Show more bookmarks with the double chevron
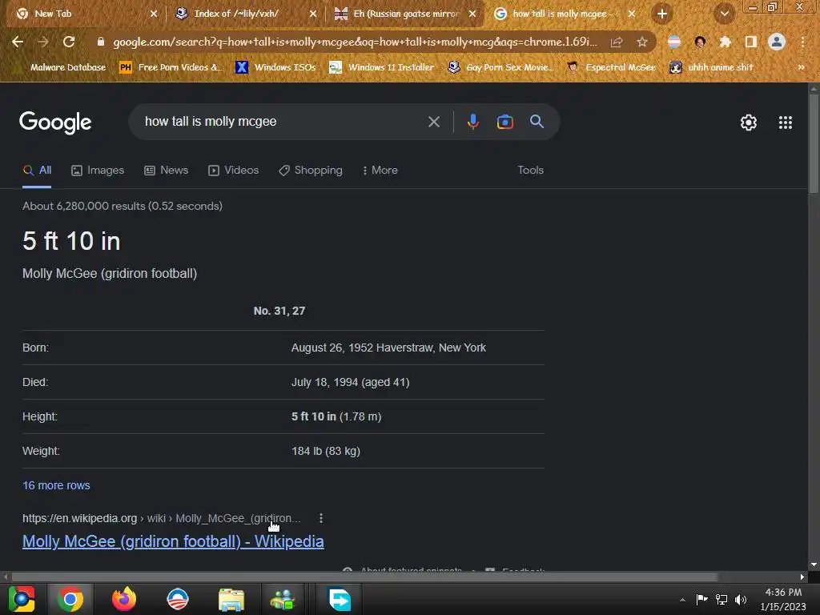 coord(801,67)
